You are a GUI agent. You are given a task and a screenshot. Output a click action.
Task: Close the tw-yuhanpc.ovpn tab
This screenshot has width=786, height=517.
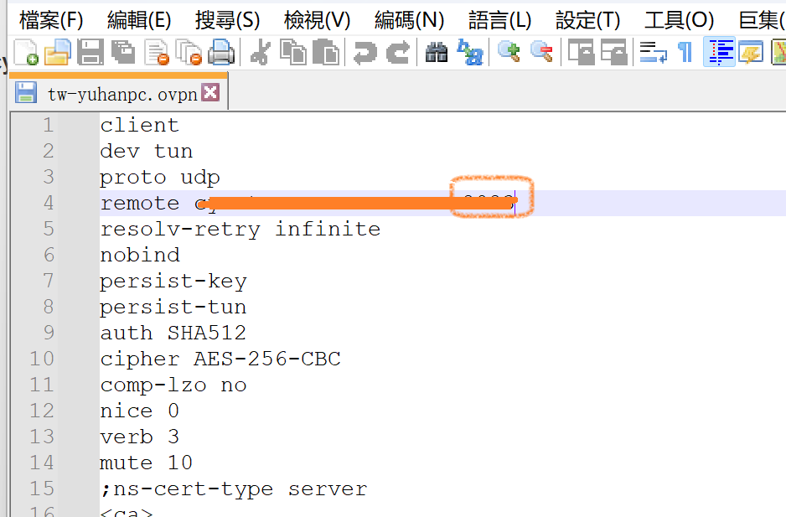click(210, 93)
